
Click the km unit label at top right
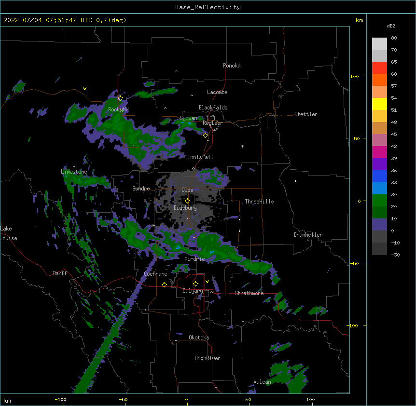coord(360,20)
